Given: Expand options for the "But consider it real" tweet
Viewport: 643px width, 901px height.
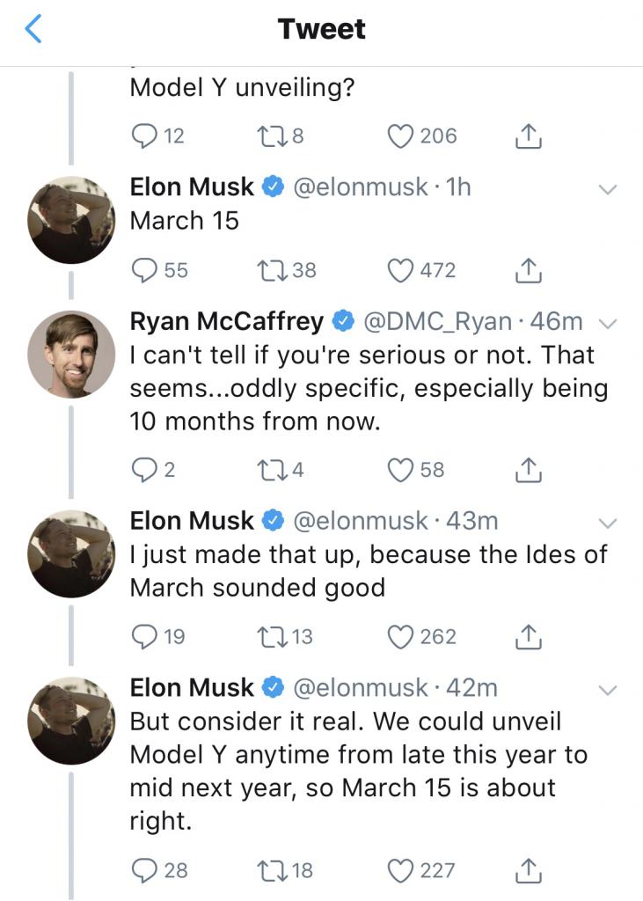Looking at the screenshot, I should click(x=607, y=689).
